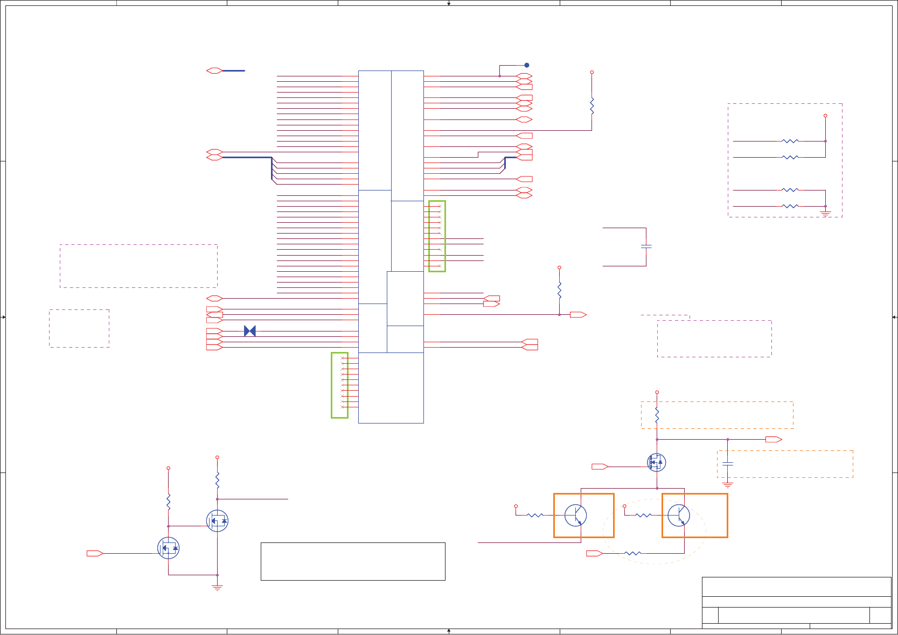Click the small pink dashed box at far left
This screenshot has height=635, width=898.
[79, 328]
